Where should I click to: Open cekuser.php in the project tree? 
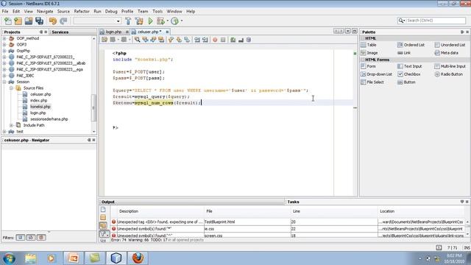pyautogui.click(x=40, y=94)
